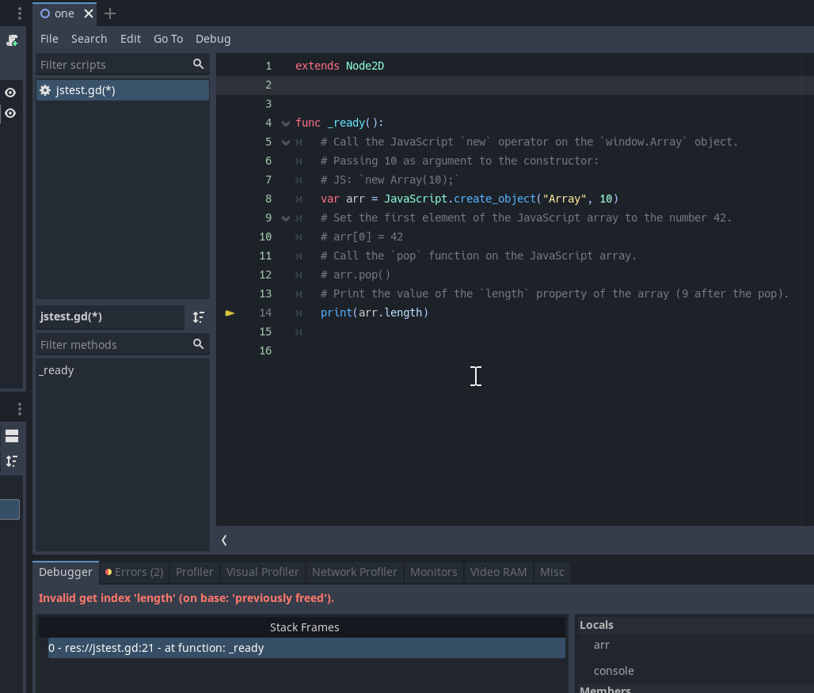The height and width of the screenshot is (693, 814).
Task: Toggle the lower eye icon in left sidebar
Action: (10, 113)
